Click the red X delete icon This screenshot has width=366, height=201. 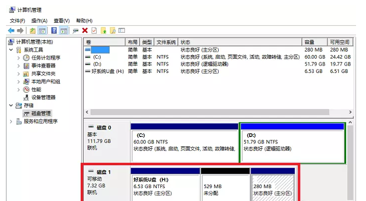[x=85, y=30]
